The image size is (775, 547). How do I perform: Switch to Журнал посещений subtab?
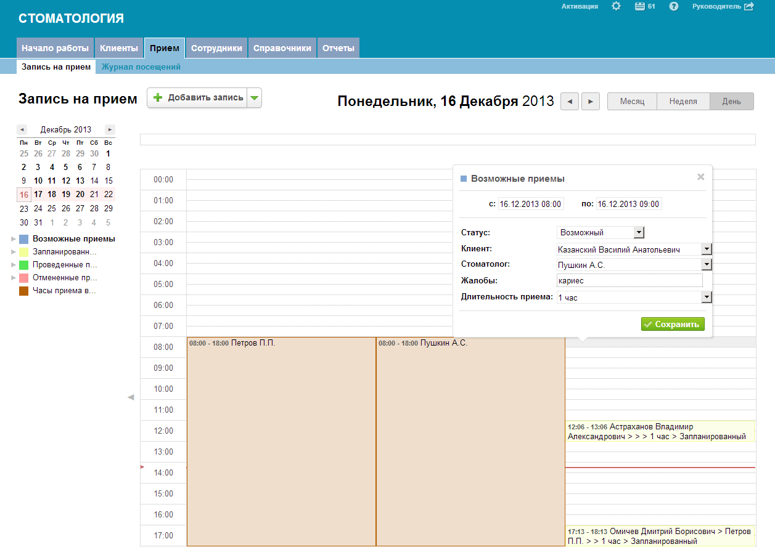[x=141, y=67]
